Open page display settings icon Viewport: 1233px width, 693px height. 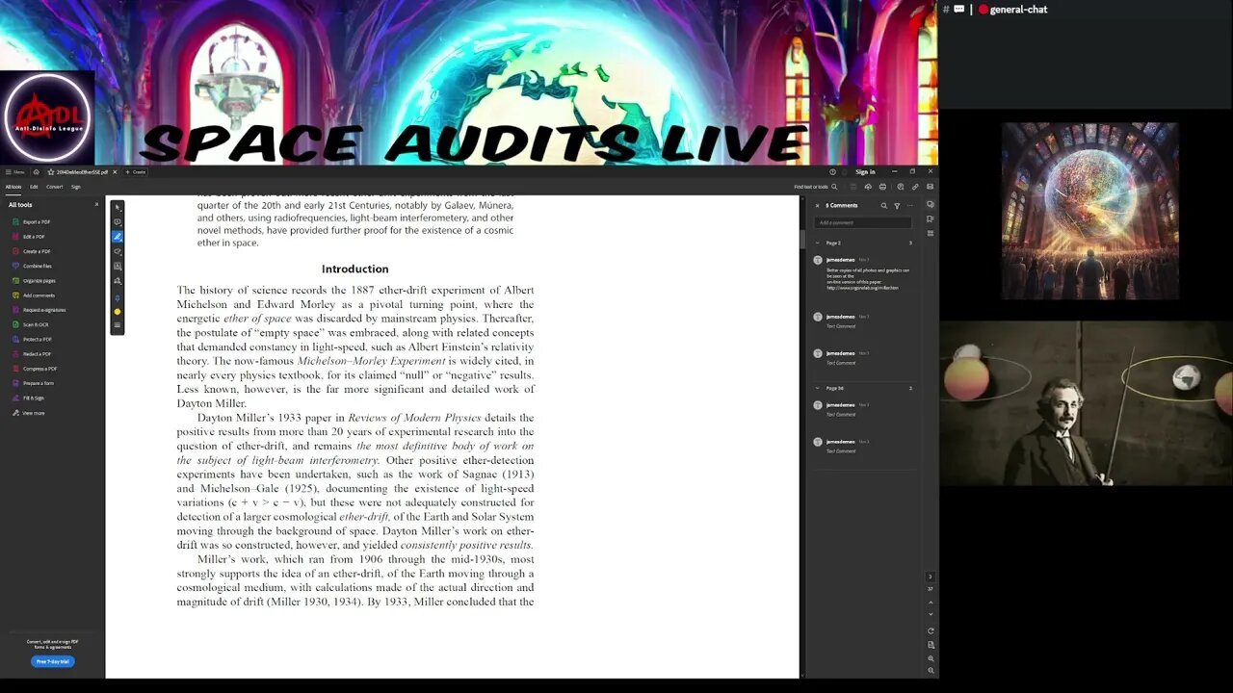931,645
